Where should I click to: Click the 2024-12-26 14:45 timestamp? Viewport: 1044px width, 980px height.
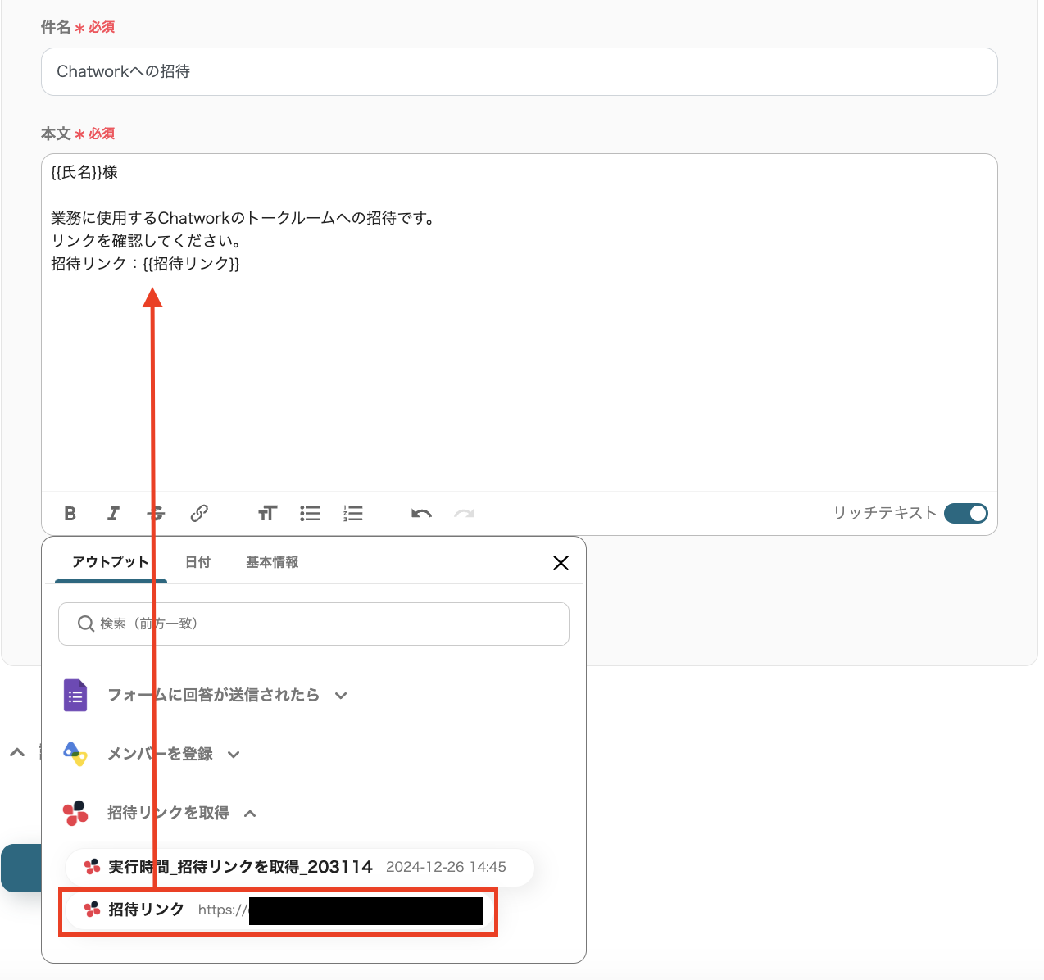click(x=446, y=867)
